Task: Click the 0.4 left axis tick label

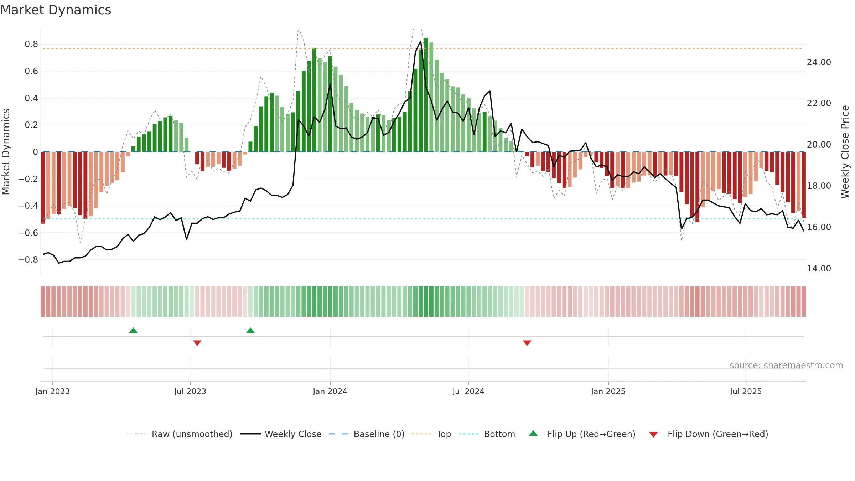Action: [x=31, y=98]
